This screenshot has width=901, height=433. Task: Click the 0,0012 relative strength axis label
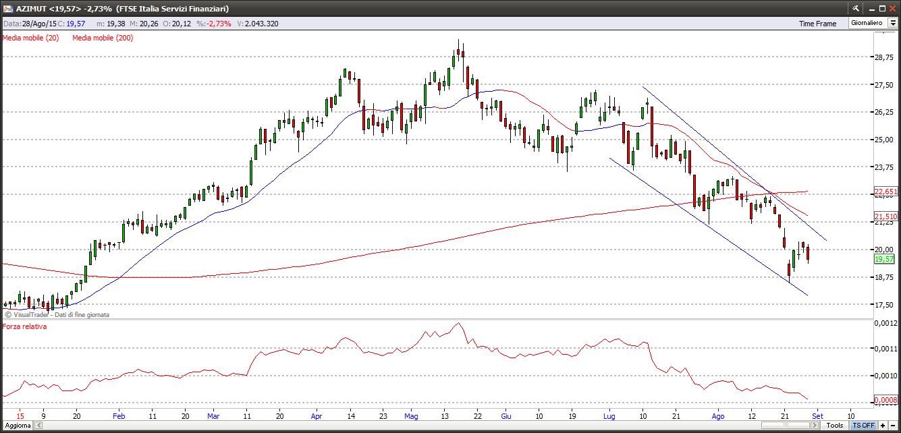click(885, 324)
